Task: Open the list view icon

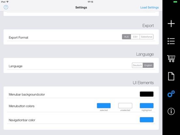Action: click(171, 41)
